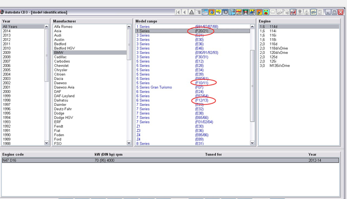Click up arrow of Manufacturer list scrollbar

(129, 27)
